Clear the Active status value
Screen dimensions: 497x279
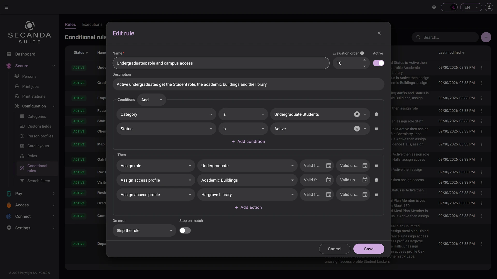tap(357, 129)
